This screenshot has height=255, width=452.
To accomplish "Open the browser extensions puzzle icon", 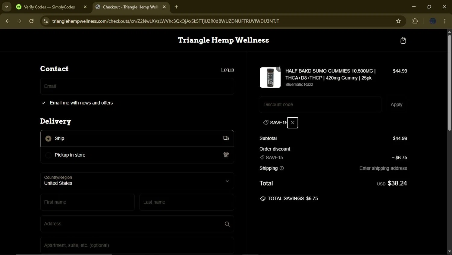I will click(x=415, y=21).
